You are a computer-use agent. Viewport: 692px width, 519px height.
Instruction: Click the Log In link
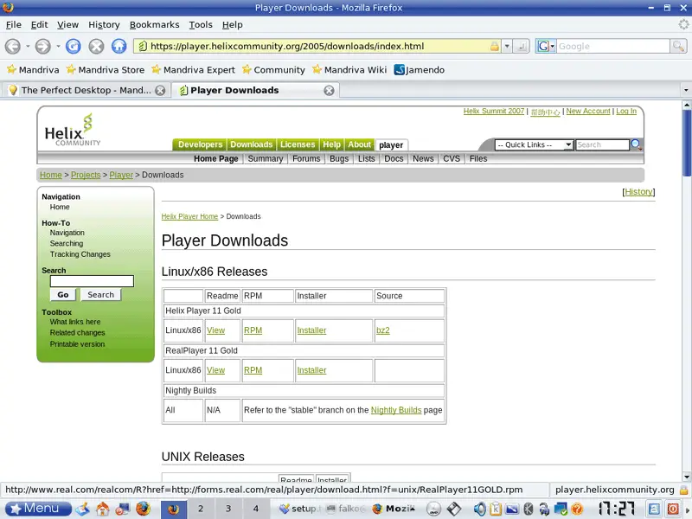626,112
